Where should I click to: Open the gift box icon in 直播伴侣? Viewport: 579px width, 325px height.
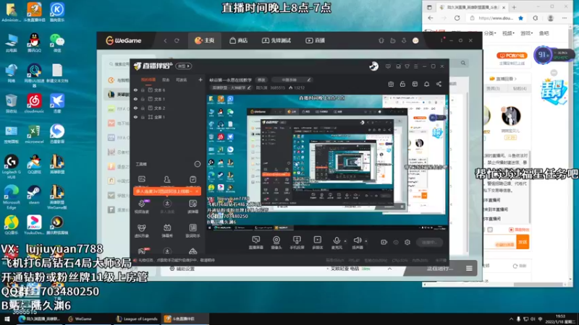[391, 84]
